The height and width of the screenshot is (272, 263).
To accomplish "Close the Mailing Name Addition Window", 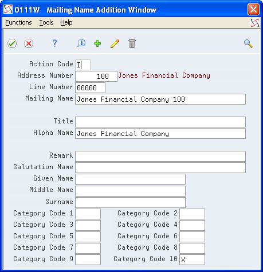I will point(253,9).
